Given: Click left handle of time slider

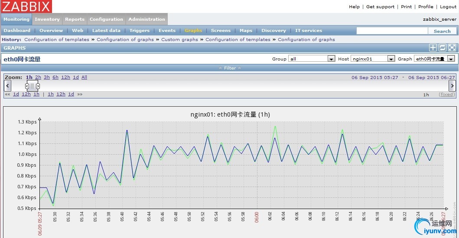Looking at the screenshot, I should tap(27, 86).
